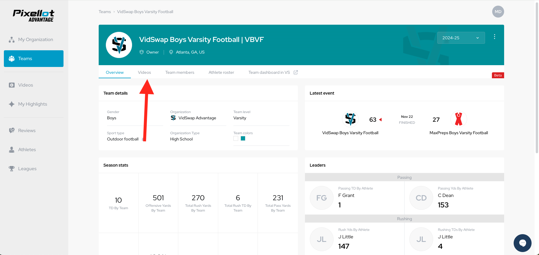This screenshot has width=539, height=255.
Task: Click the Athletes person icon
Action: pyautogui.click(x=12, y=150)
